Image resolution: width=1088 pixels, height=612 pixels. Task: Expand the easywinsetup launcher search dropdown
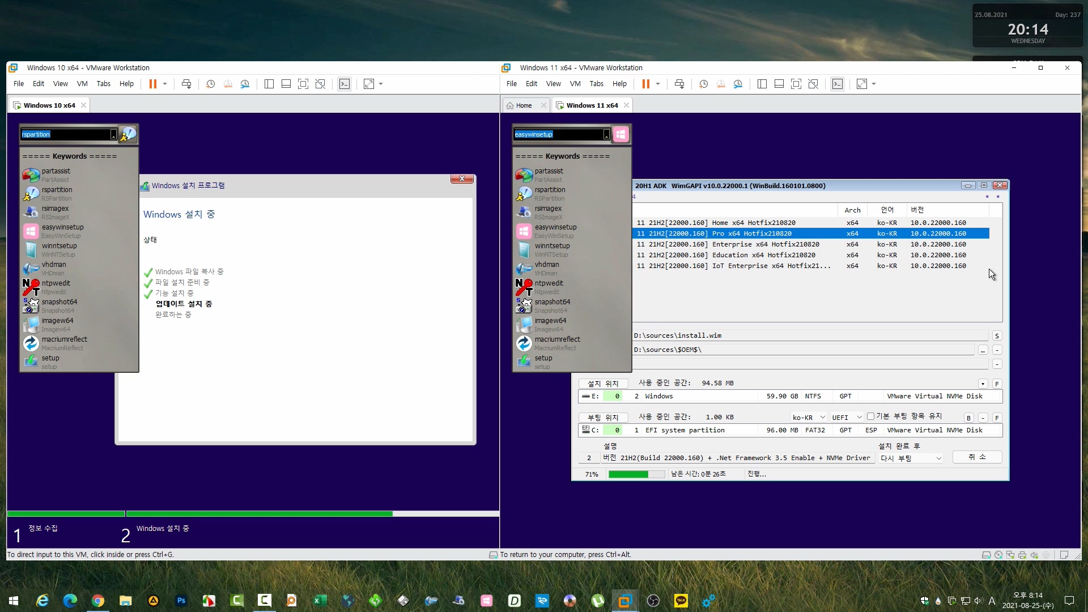pyautogui.click(x=606, y=135)
